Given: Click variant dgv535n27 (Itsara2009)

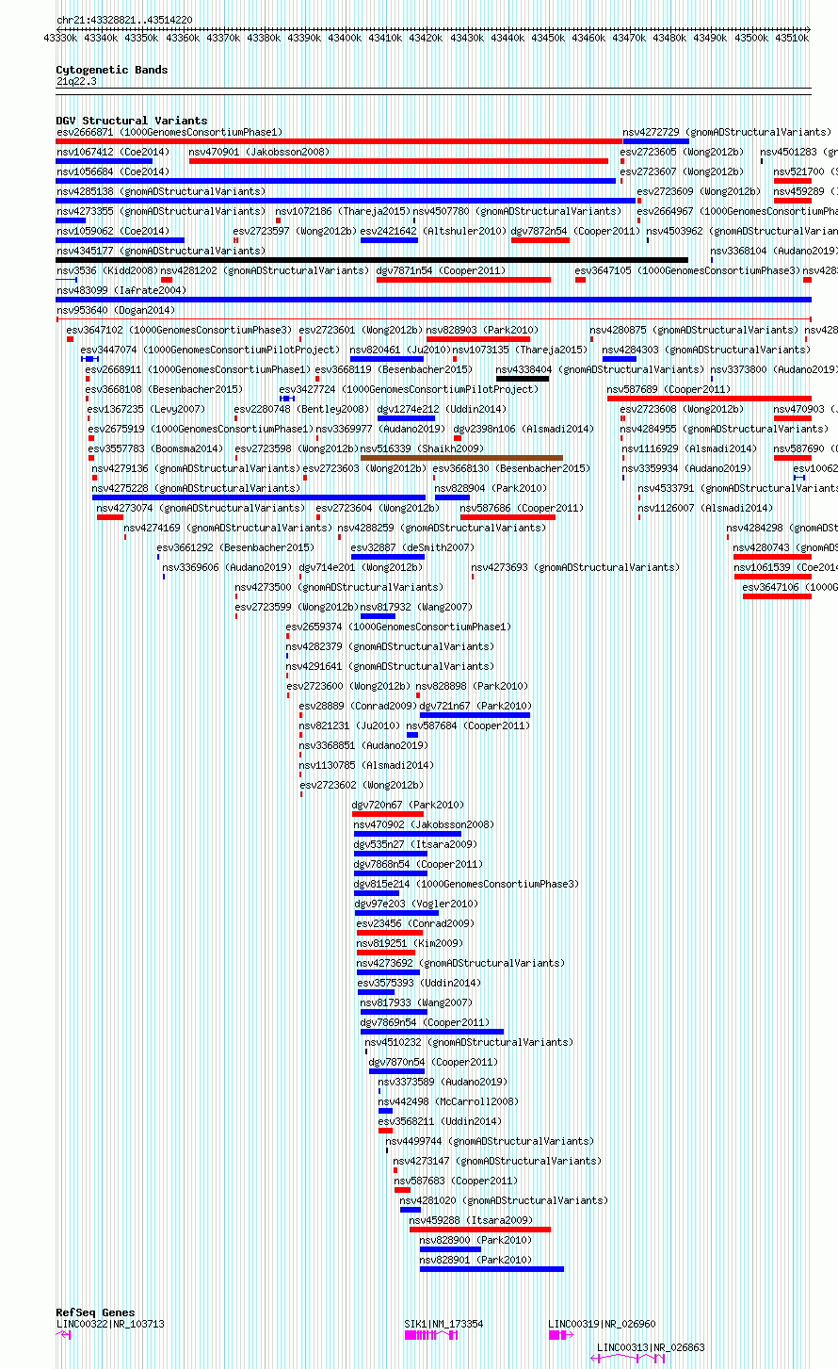Looking at the screenshot, I should (415, 844).
